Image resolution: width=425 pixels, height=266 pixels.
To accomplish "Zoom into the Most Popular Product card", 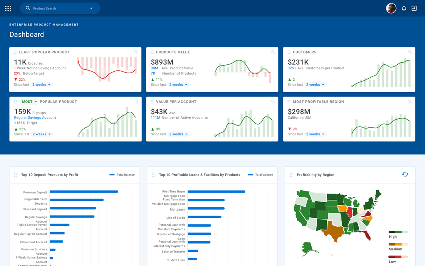I will (137, 102).
